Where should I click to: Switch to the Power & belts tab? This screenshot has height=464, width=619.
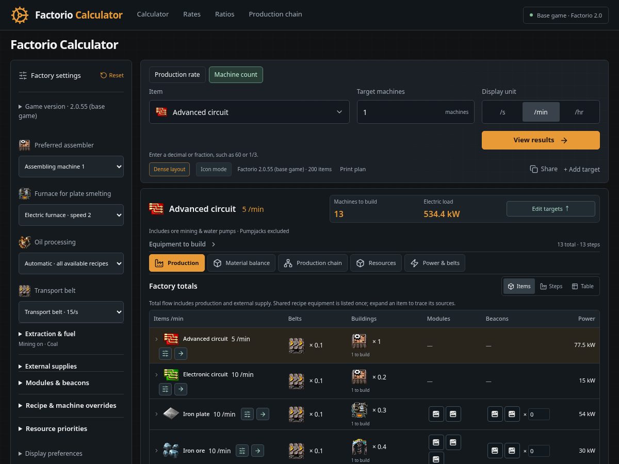click(x=435, y=263)
